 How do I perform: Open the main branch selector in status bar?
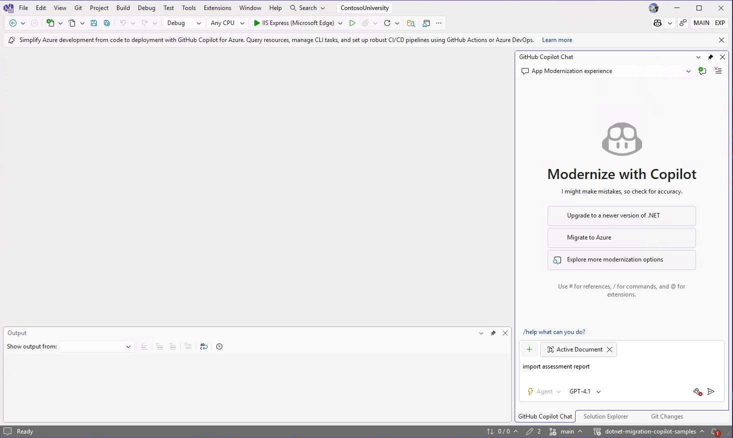click(x=566, y=431)
